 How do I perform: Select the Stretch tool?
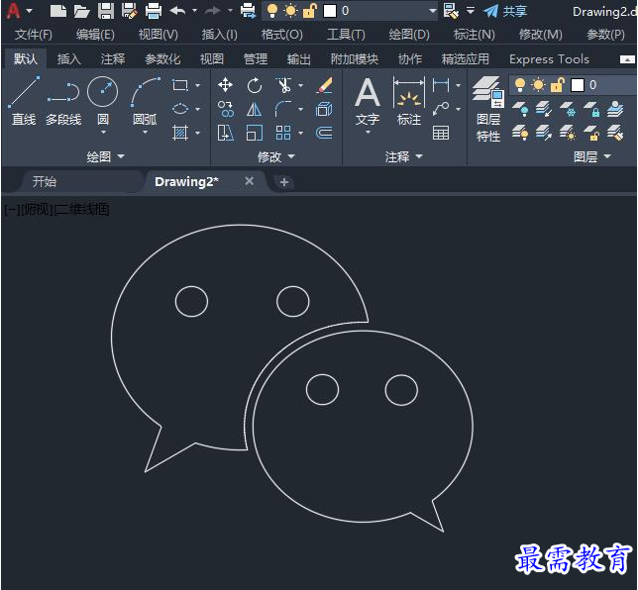point(225,133)
